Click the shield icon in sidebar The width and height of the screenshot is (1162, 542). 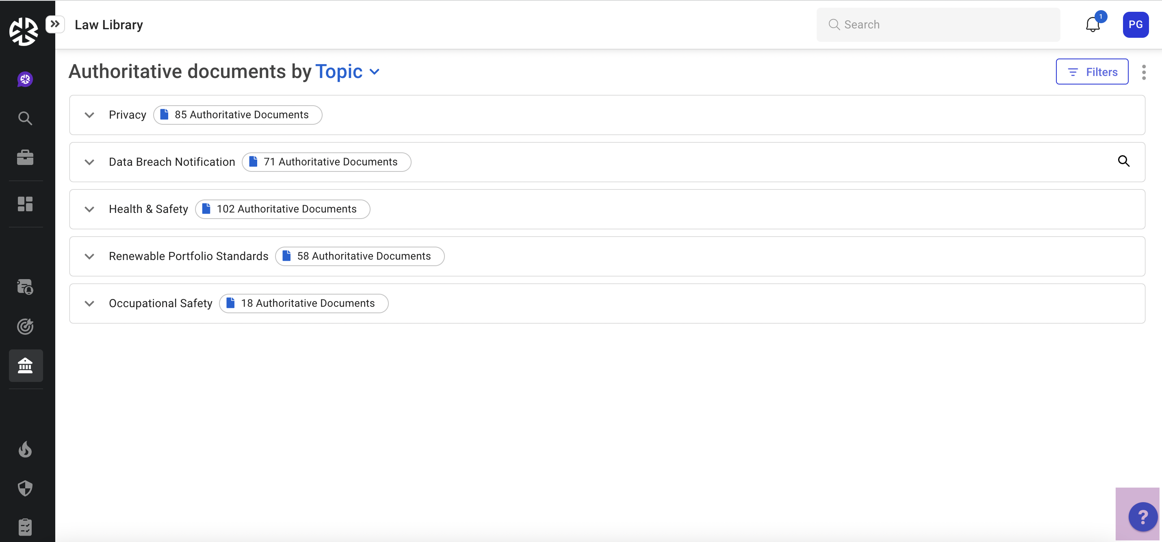point(25,488)
